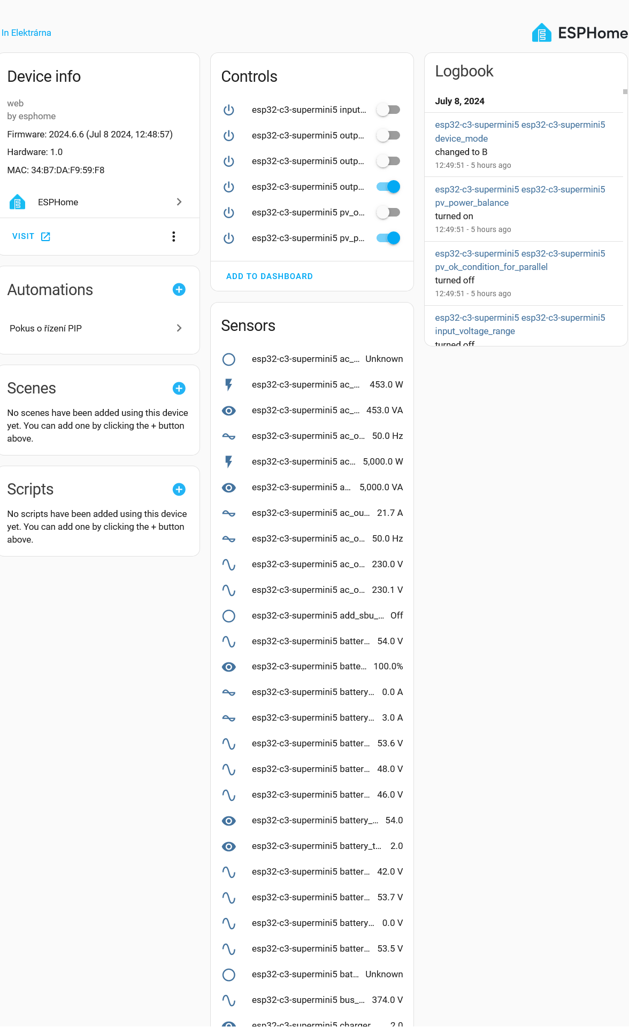Screen dimensions: 629x1027
Task: Expand the ESPHome integration row chevron
Action: pos(179,202)
